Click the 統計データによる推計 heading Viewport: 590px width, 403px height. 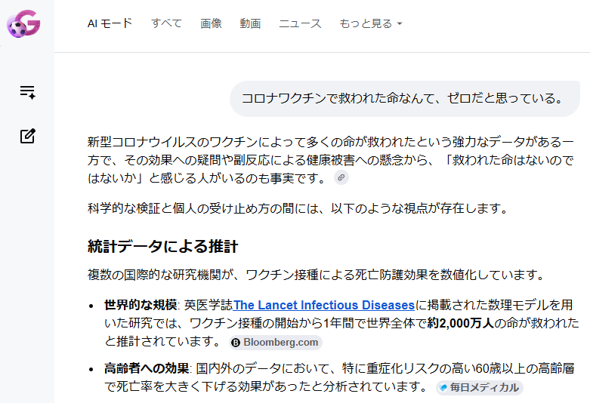click(162, 247)
